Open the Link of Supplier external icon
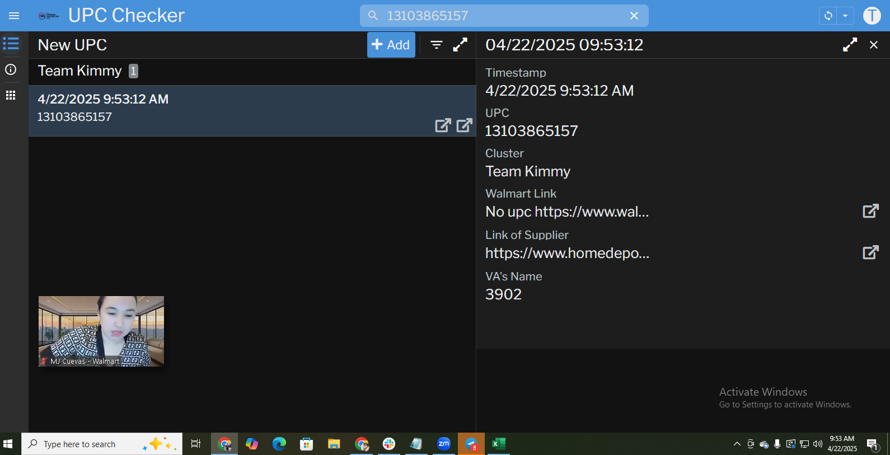 (x=870, y=252)
